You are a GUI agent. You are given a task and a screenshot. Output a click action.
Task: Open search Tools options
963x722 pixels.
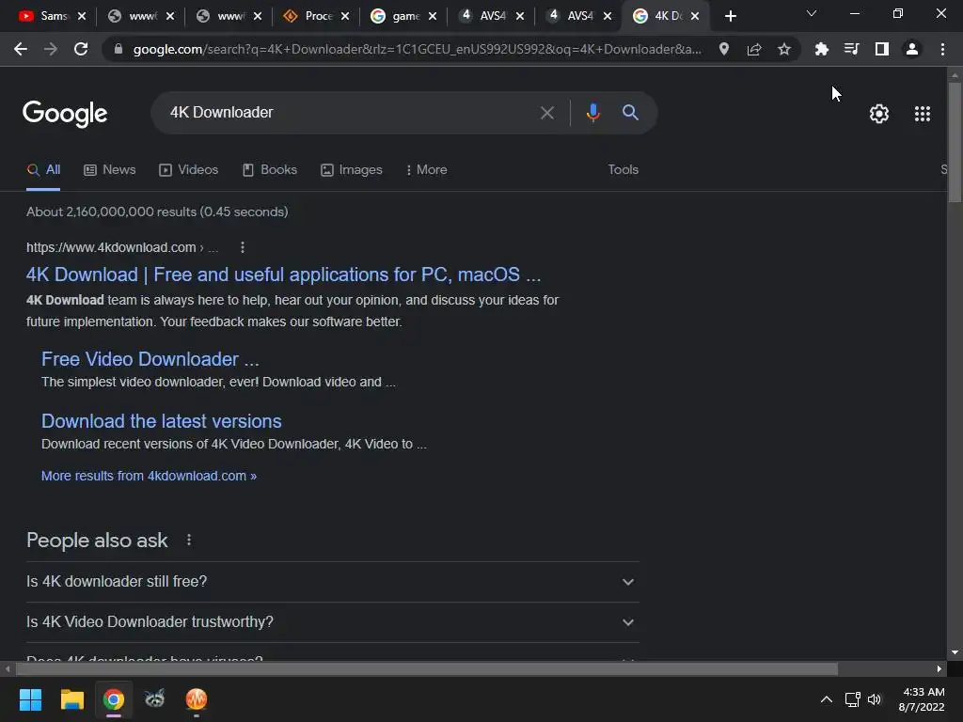click(623, 169)
